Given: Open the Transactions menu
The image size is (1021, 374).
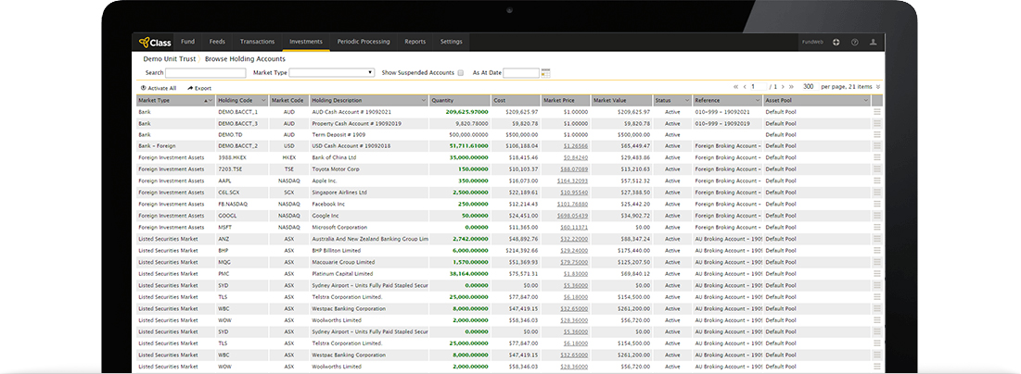Looking at the screenshot, I should pyautogui.click(x=257, y=42).
